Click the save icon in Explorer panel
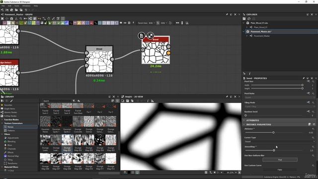This screenshot has width=318, height=179. [x=244, y=18]
